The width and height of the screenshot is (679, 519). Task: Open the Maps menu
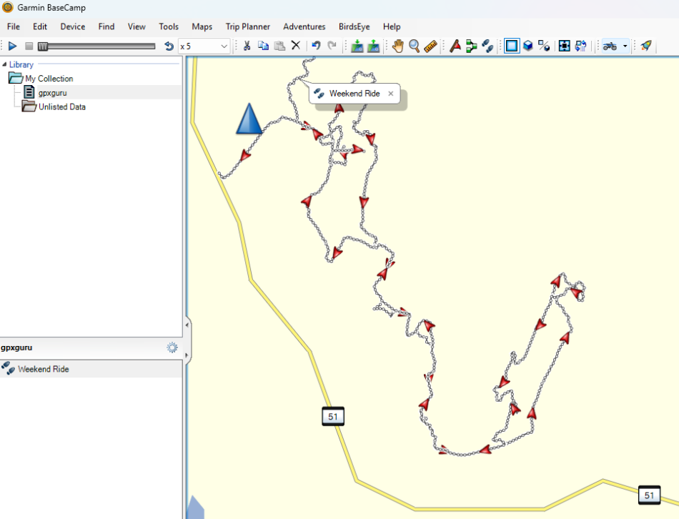click(x=202, y=26)
